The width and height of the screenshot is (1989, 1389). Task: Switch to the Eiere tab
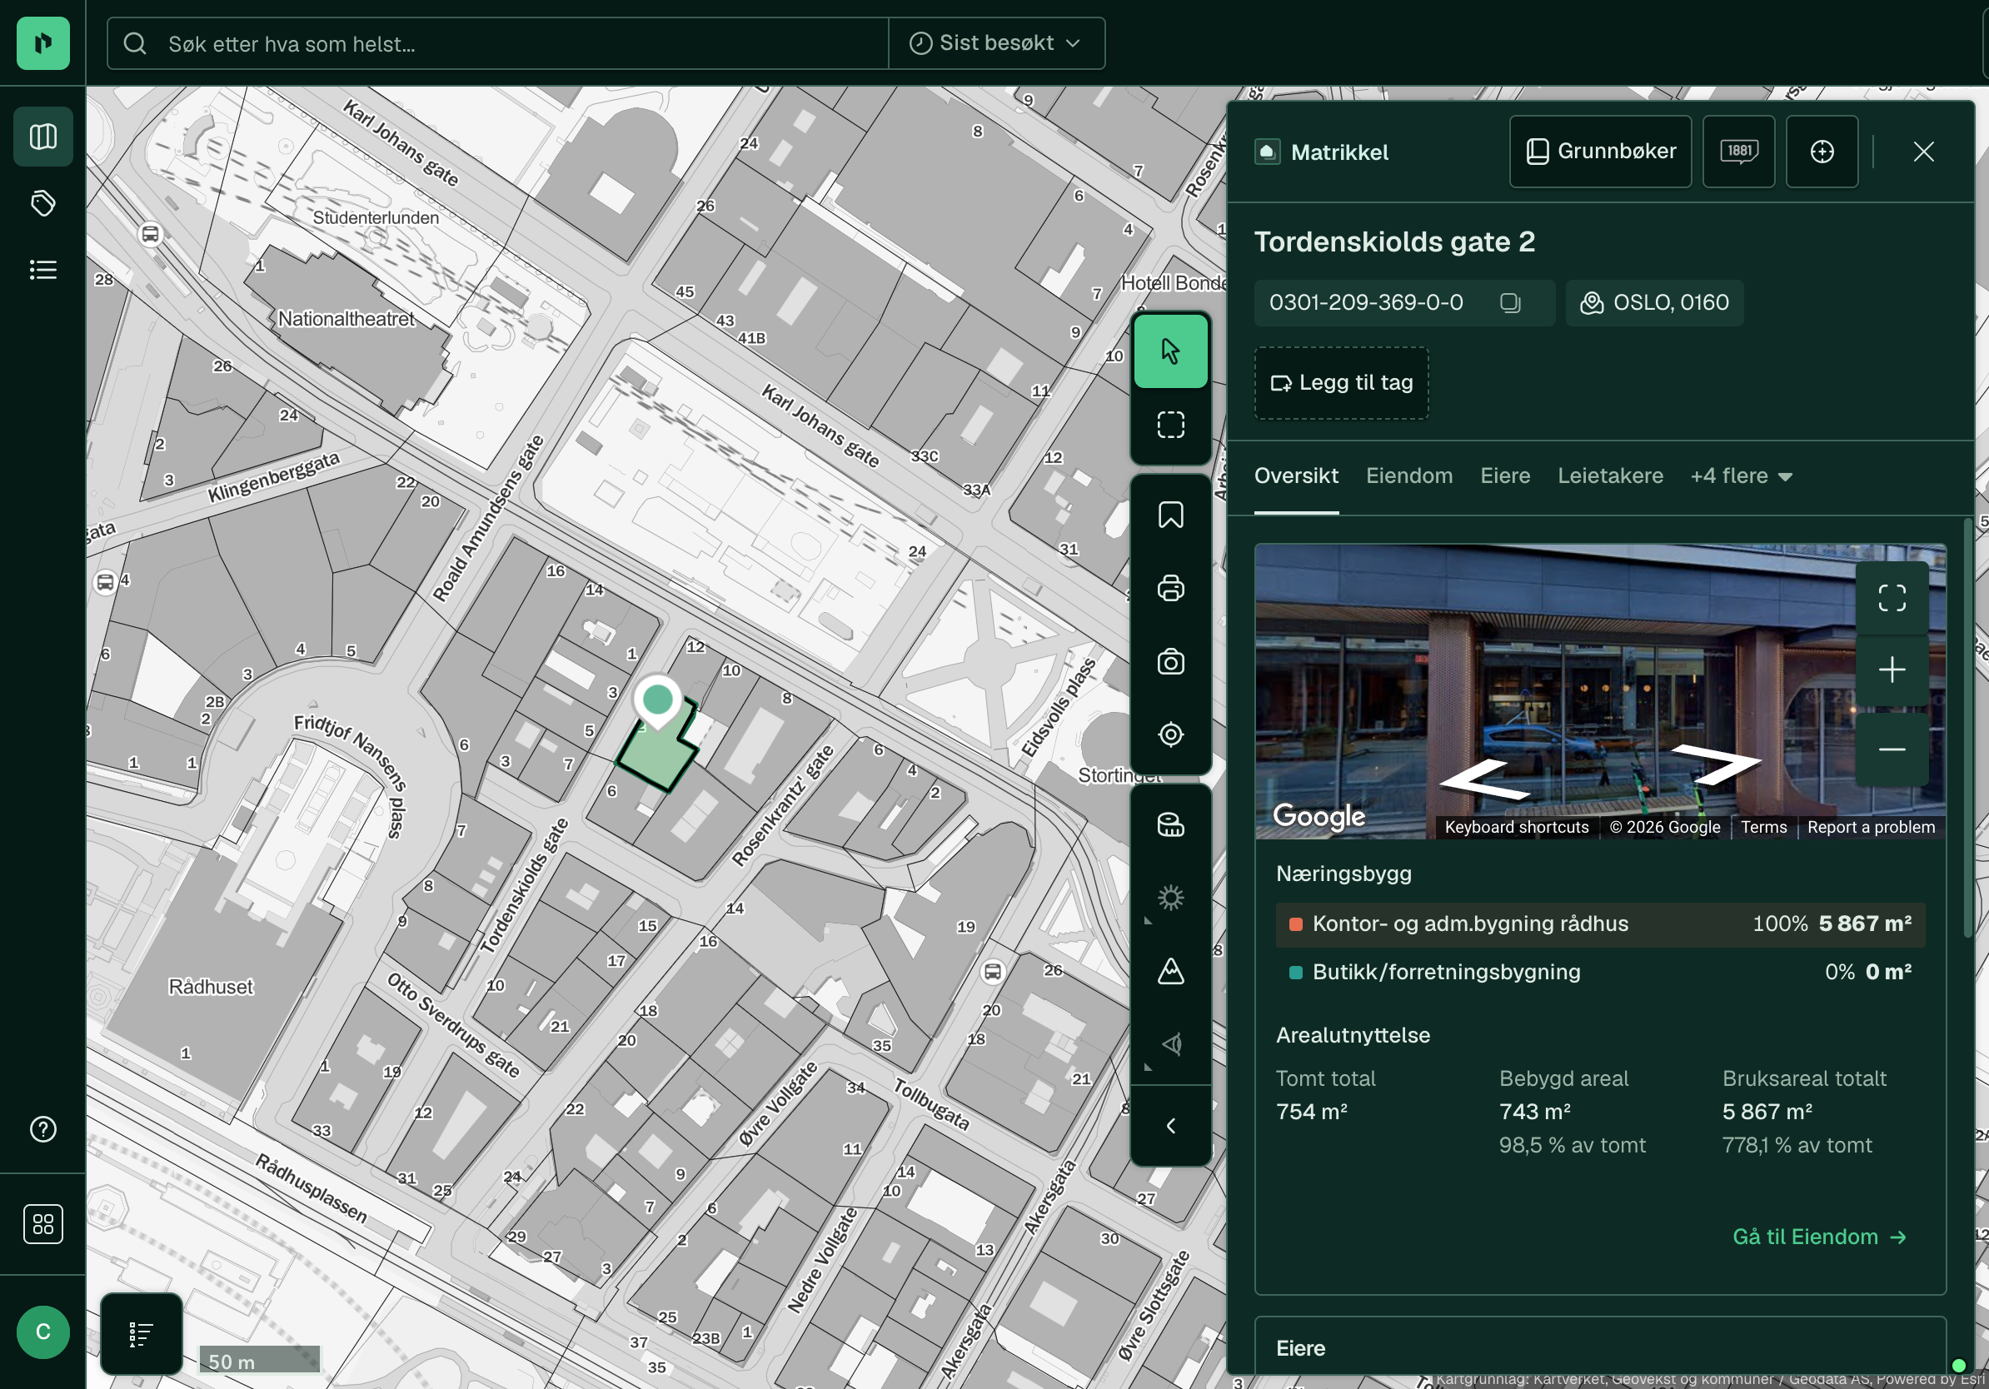coord(1505,475)
